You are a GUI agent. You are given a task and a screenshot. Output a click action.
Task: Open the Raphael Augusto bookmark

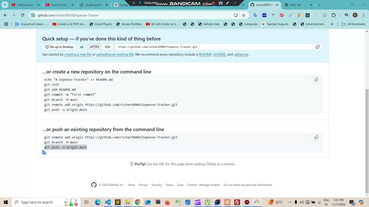[275, 24]
